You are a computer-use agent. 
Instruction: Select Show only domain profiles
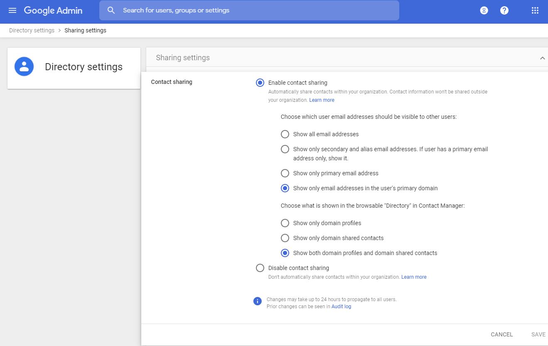coord(285,223)
